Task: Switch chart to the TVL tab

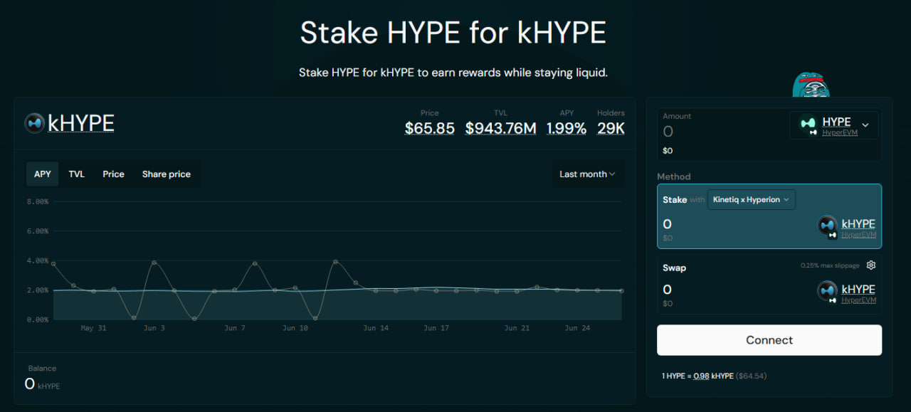Action: (x=77, y=174)
